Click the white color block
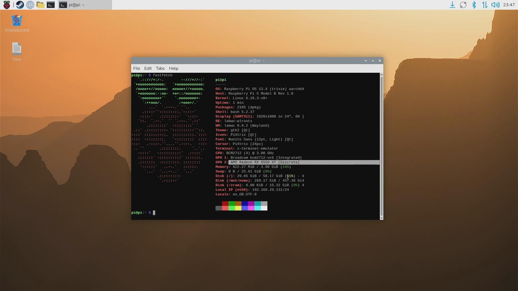The width and height of the screenshot is (518, 291). (264, 208)
